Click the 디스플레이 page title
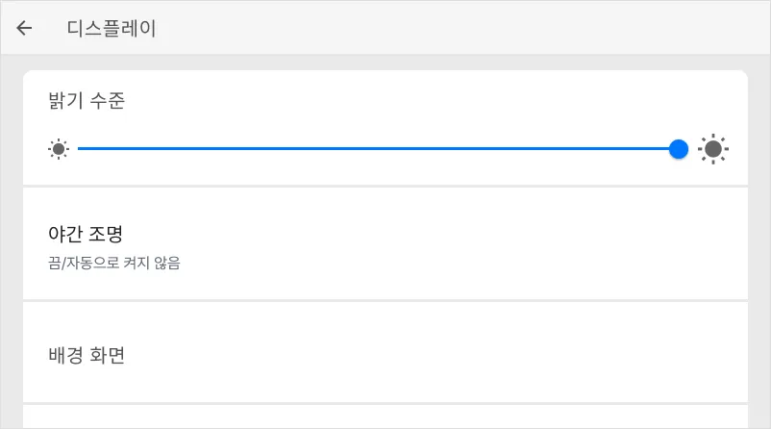This screenshot has width=771, height=429. (112, 29)
